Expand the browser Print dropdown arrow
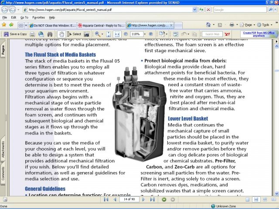This screenshot has width=279, height=209. coord(237,25)
